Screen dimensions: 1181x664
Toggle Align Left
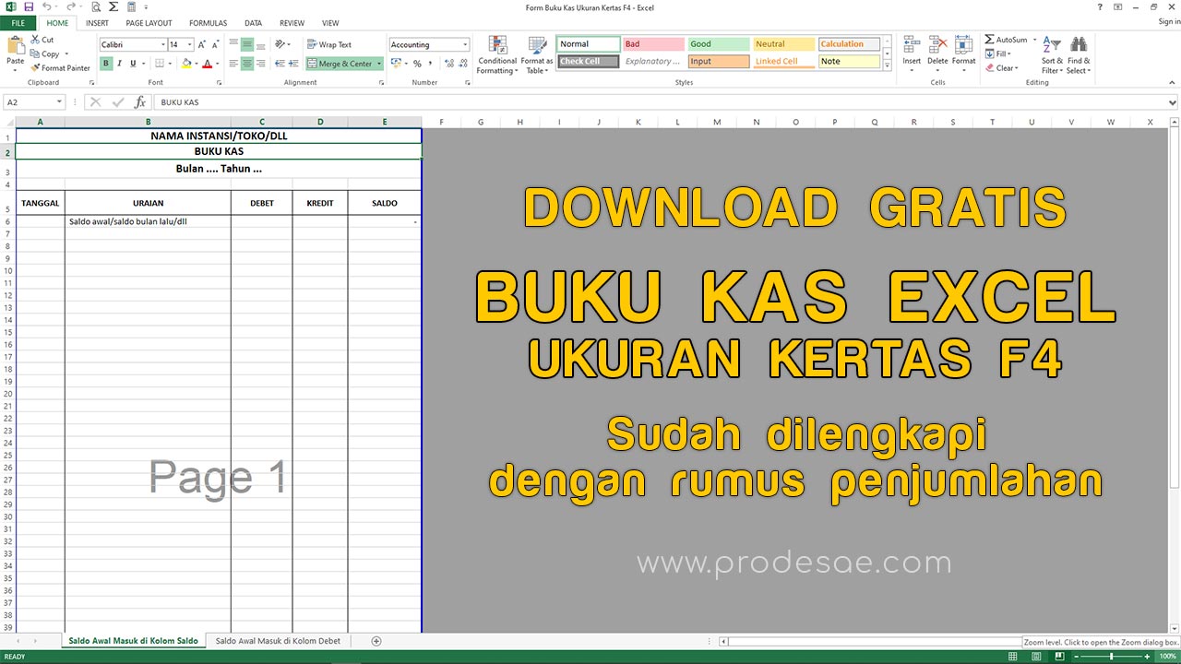(x=233, y=64)
